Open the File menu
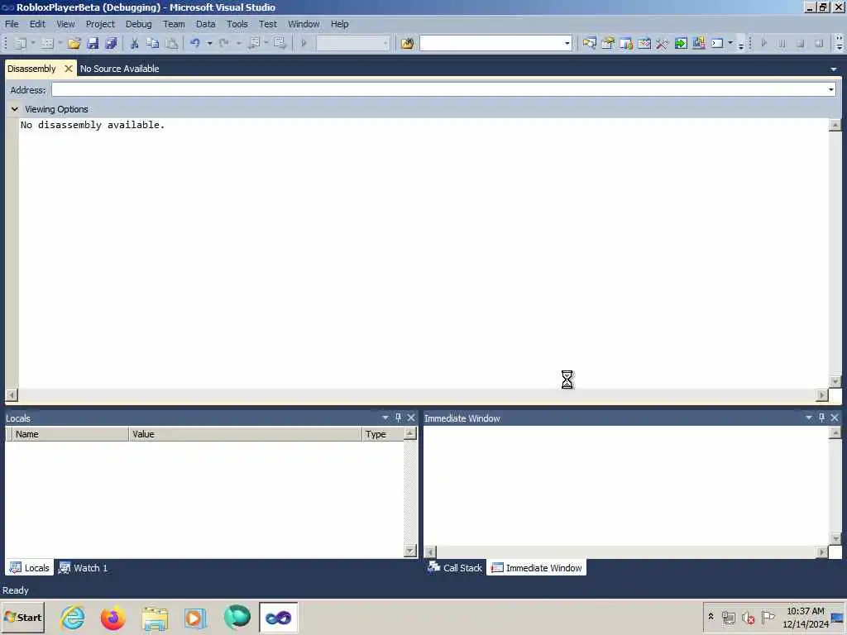Image resolution: width=847 pixels, height=635 pixels. [x=12, y=24]
